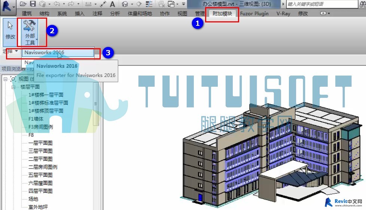Click the Undo arrow icon
Screen dimensions: 366x210
(57, 4)
